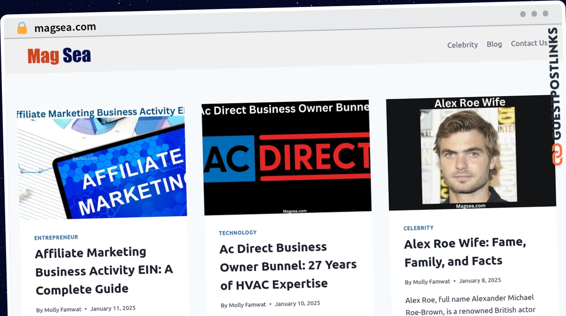Click author Molly Famwat under Alex Roe post
The width and height of the screenshot is (566, 316).
tap(432, 282)
